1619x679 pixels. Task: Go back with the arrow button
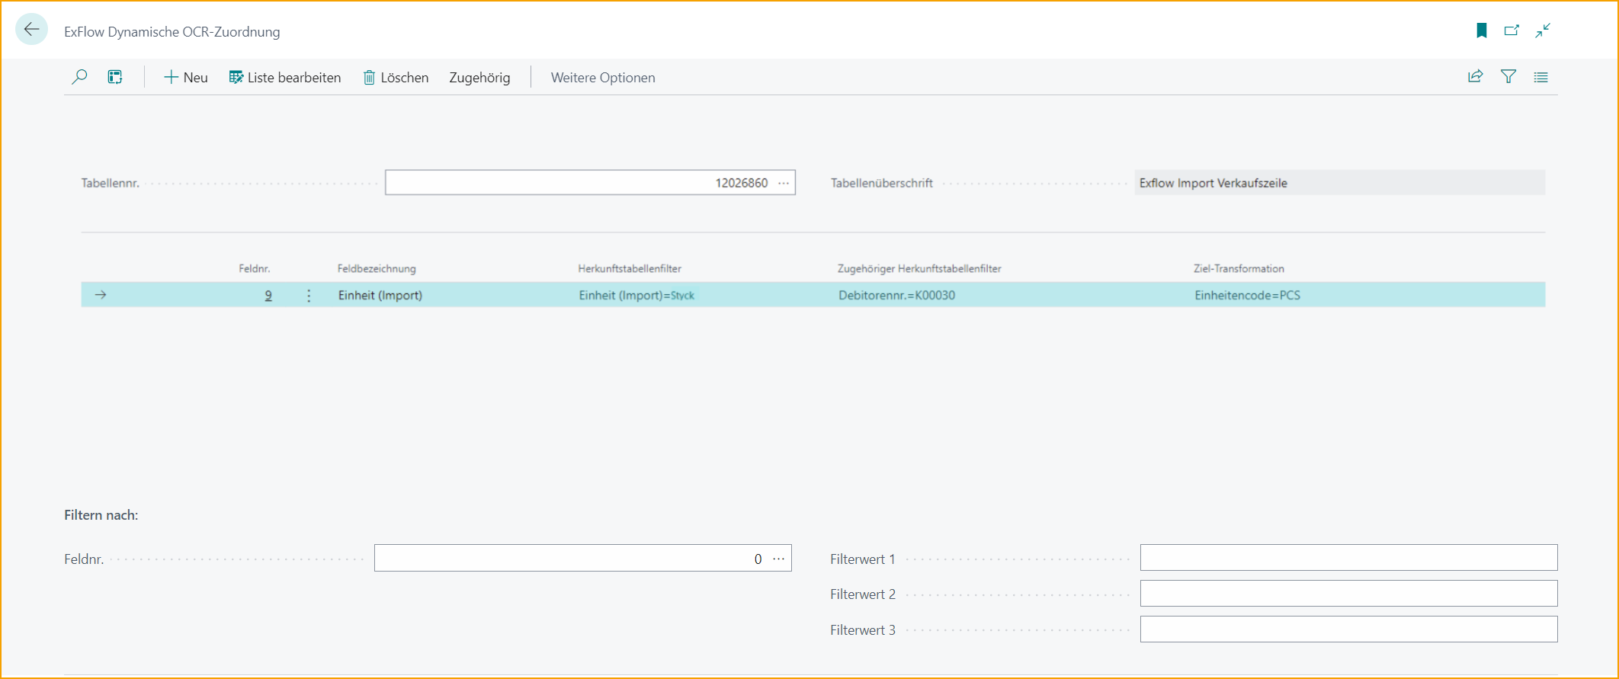[x=32, y=30]
